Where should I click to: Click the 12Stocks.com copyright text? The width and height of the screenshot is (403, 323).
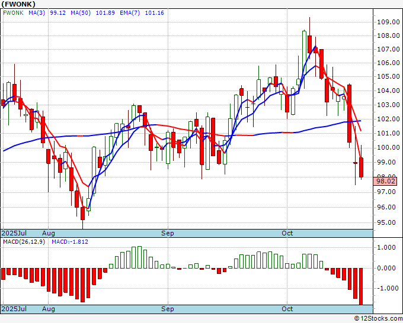click(x=379, y=319)
